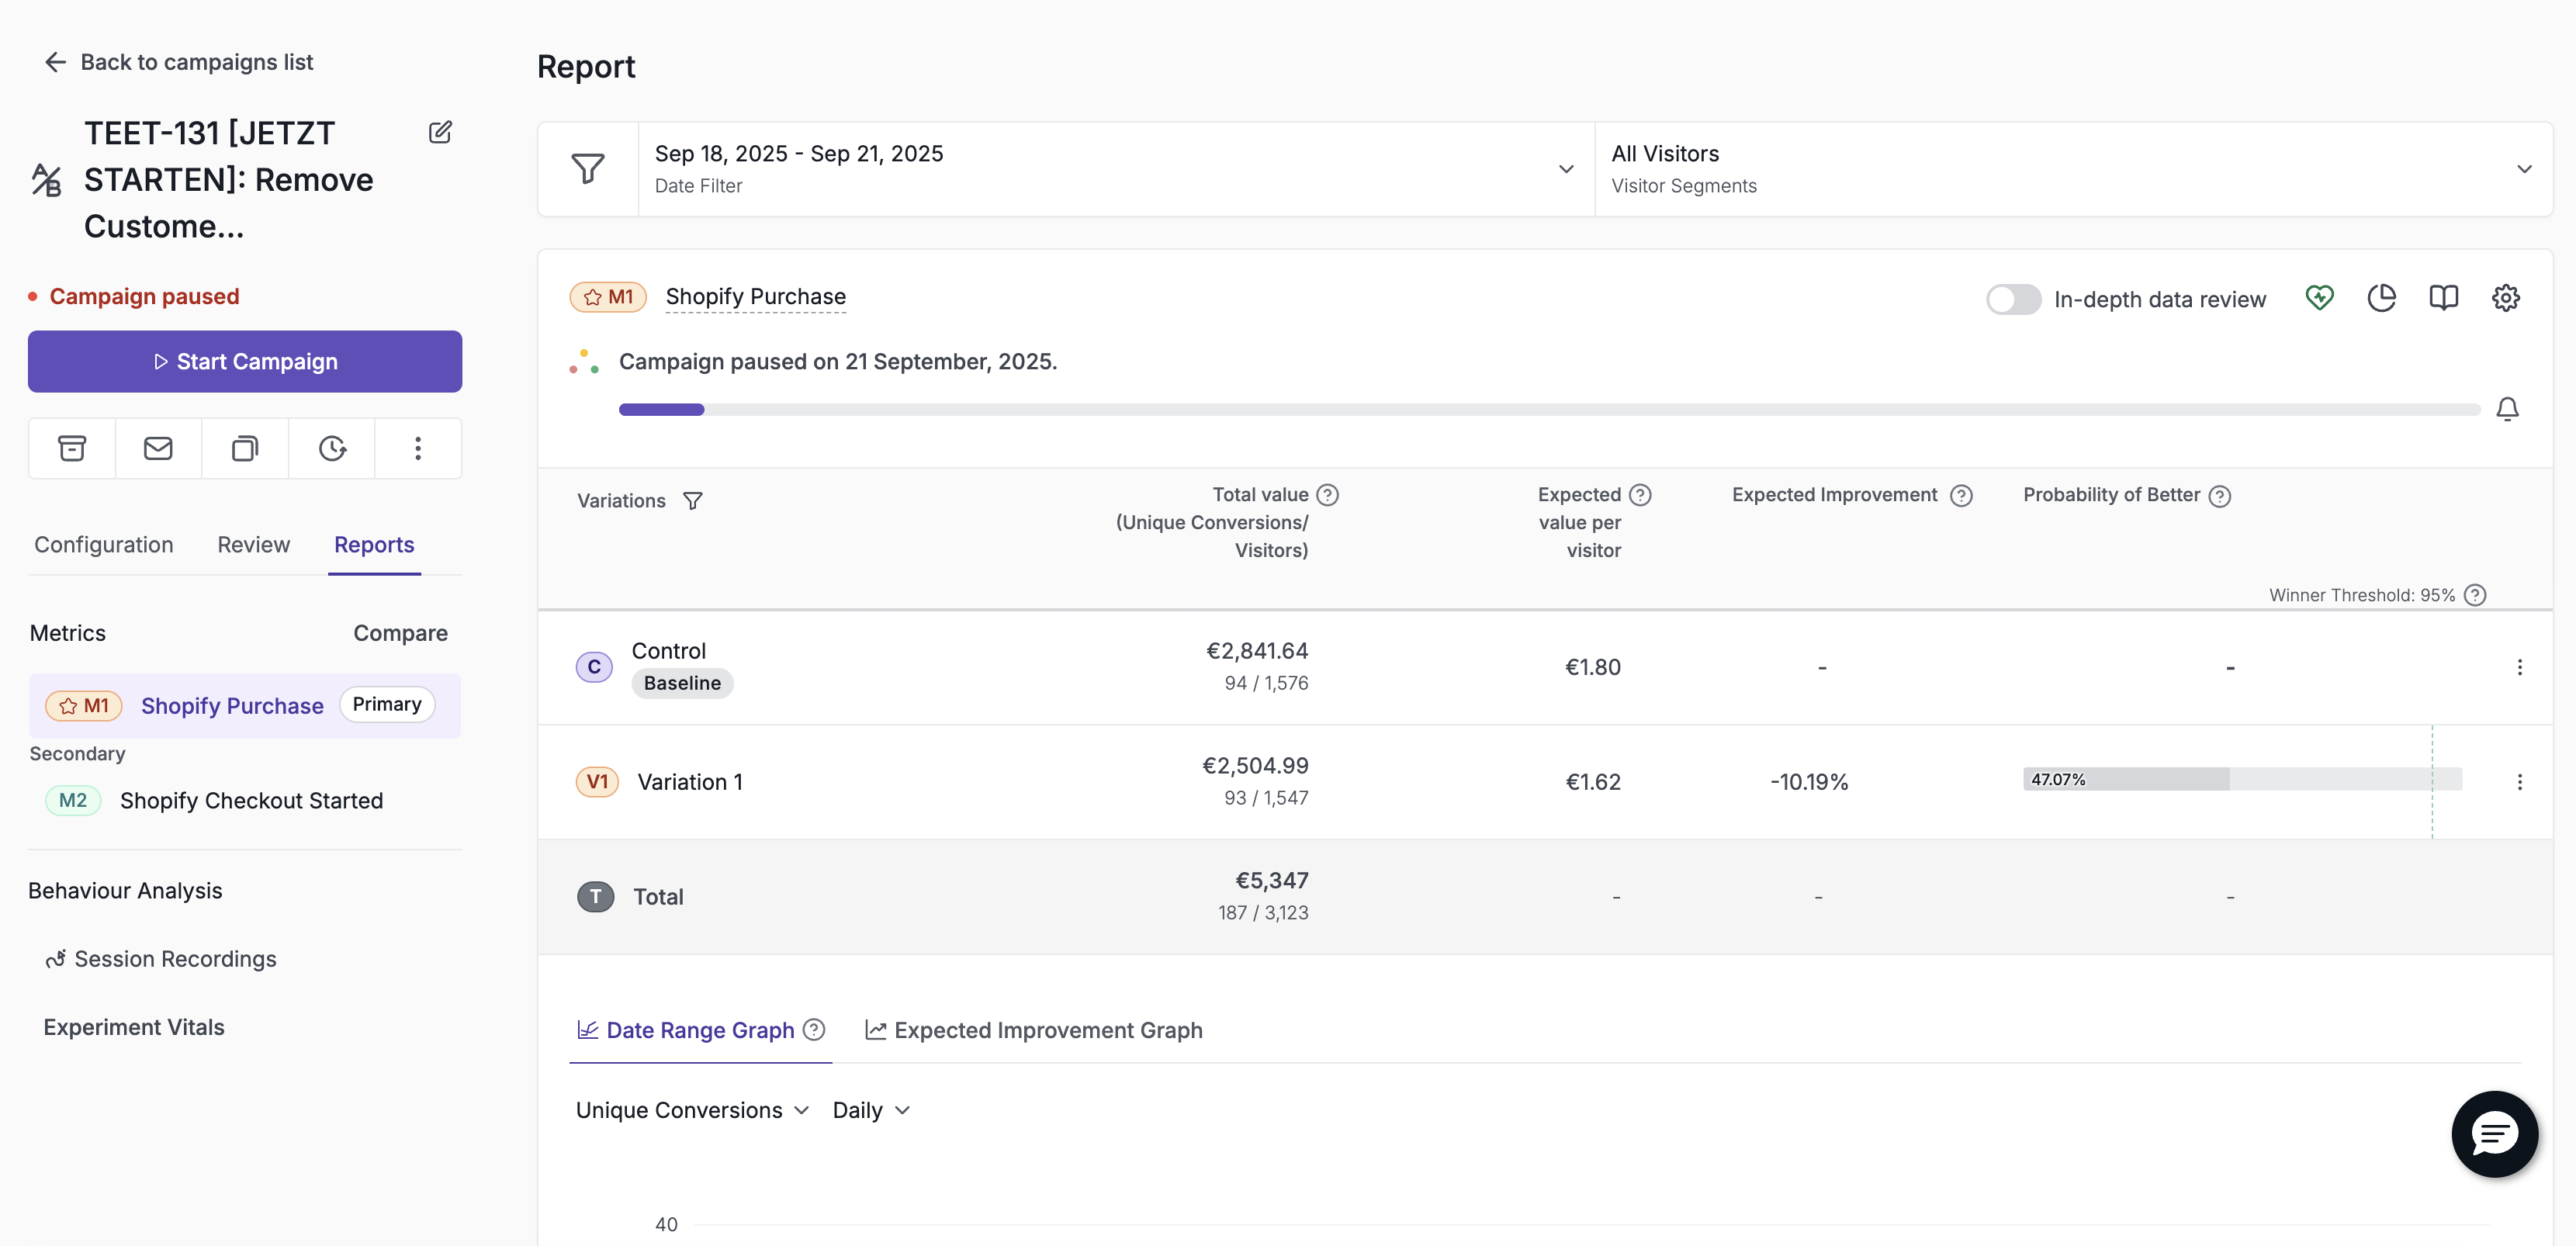Click the edit campaign name pencil icon
This screenshot has height=1246, width=2576.
click(x=440, y=132)
